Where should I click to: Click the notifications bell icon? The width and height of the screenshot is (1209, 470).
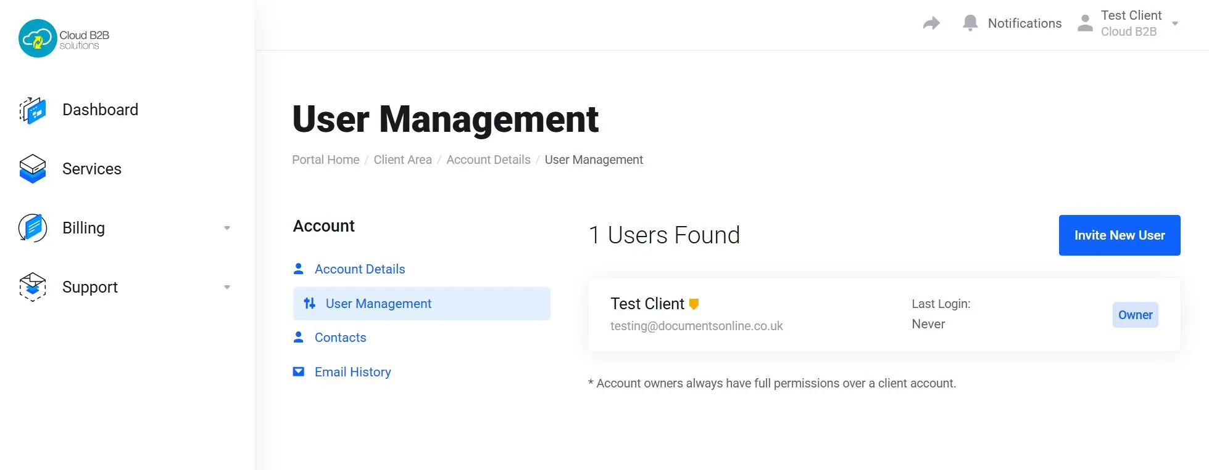click(970, 23)
